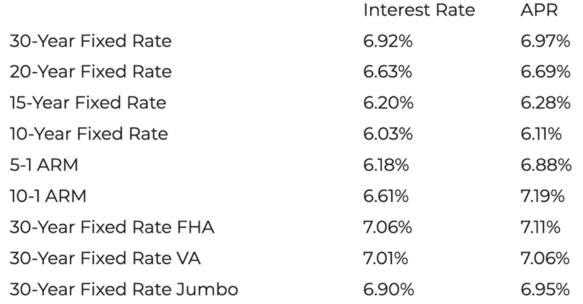Select the 30-Year Fixed Rate Jumbo label
The image size is (583, 304).
[x=124, y=289]
